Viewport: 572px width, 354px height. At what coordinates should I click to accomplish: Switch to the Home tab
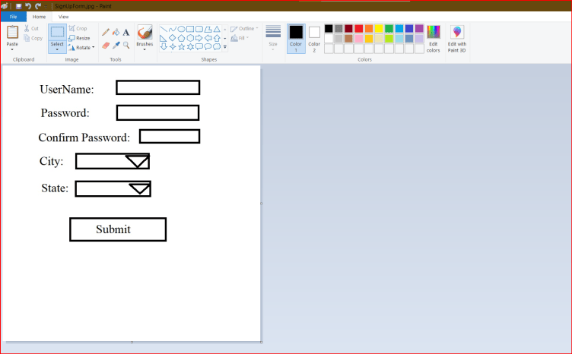[x=39, y=17]
